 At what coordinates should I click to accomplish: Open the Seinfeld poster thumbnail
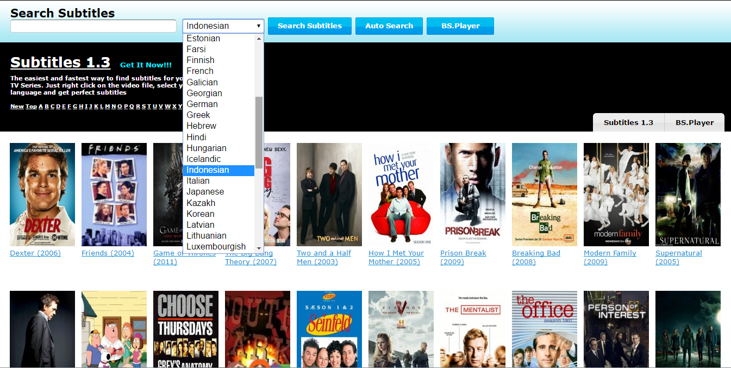click(329, 329)
